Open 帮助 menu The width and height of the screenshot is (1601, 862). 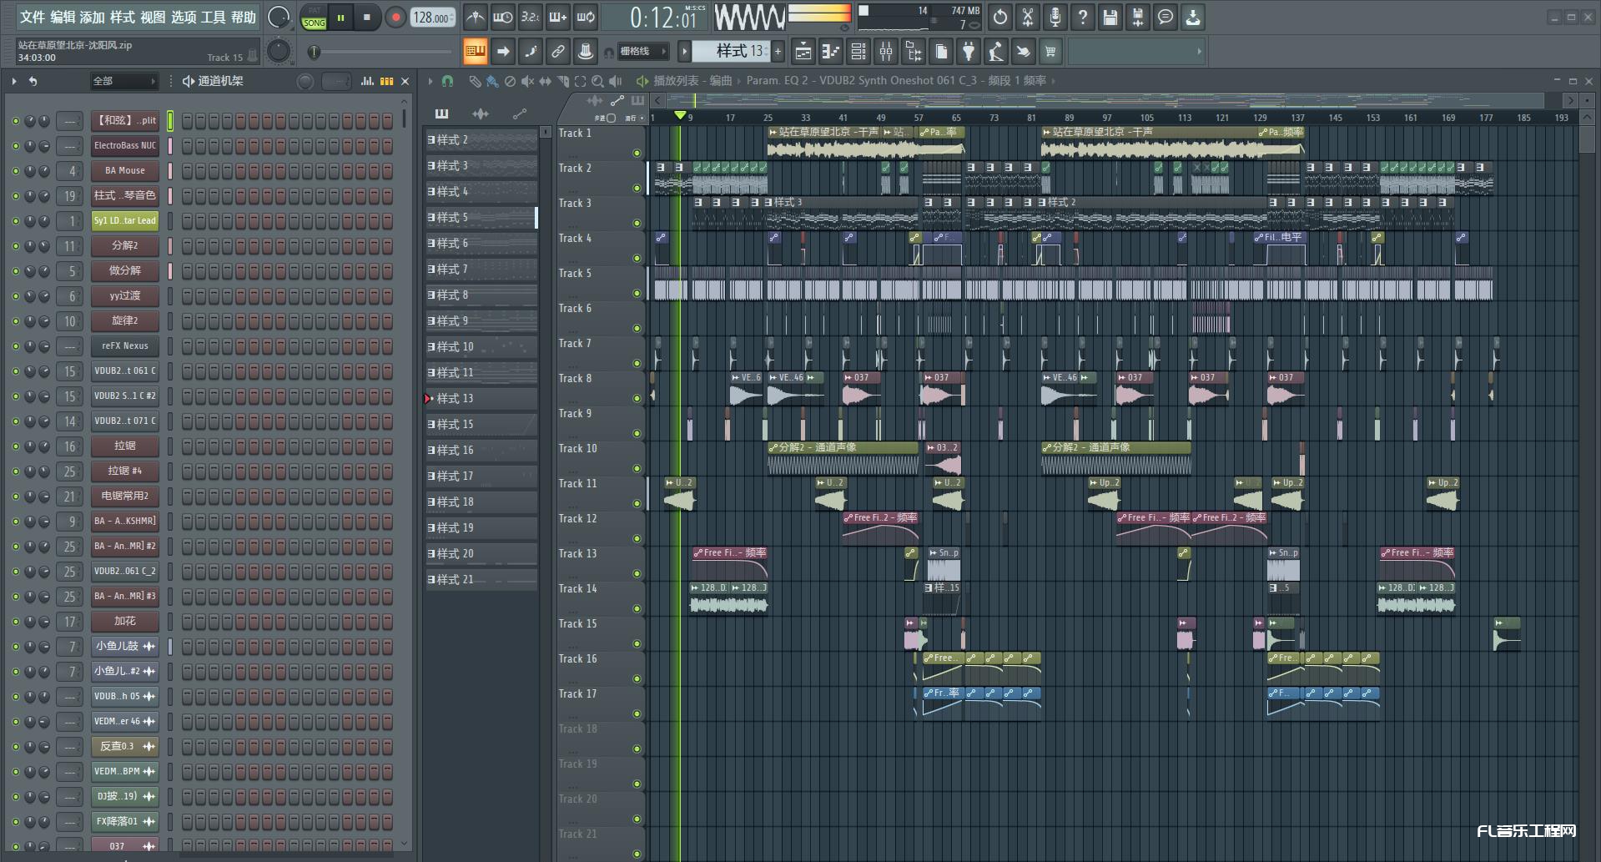point(244,18)
